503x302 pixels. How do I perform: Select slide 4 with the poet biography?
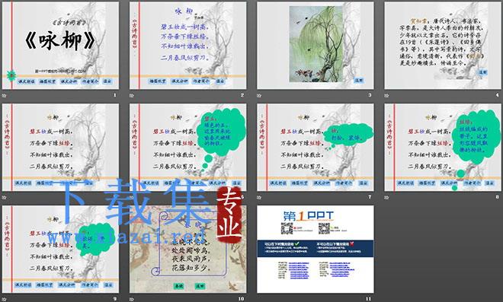tap(443, 46)
